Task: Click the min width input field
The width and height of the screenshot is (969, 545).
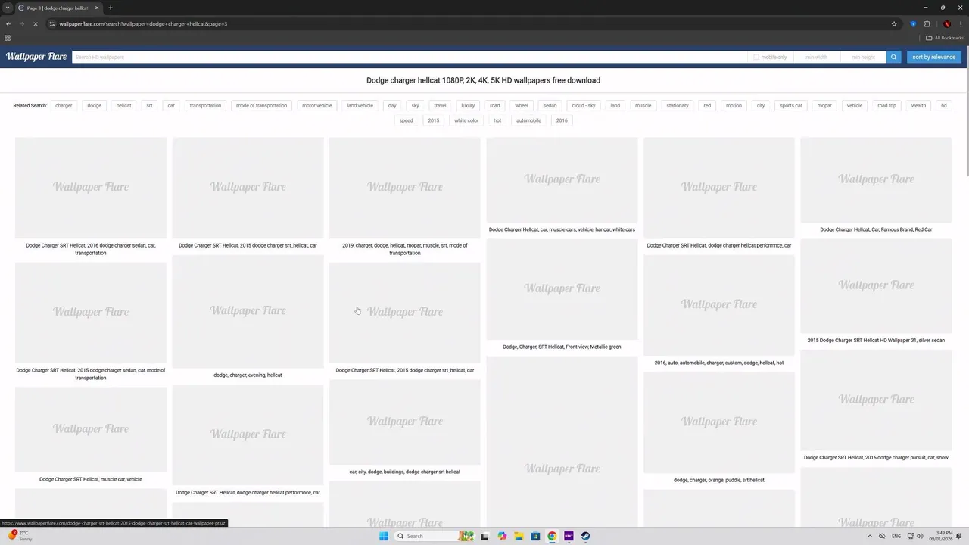Action: pyautogui.click(x=817, y=57)
